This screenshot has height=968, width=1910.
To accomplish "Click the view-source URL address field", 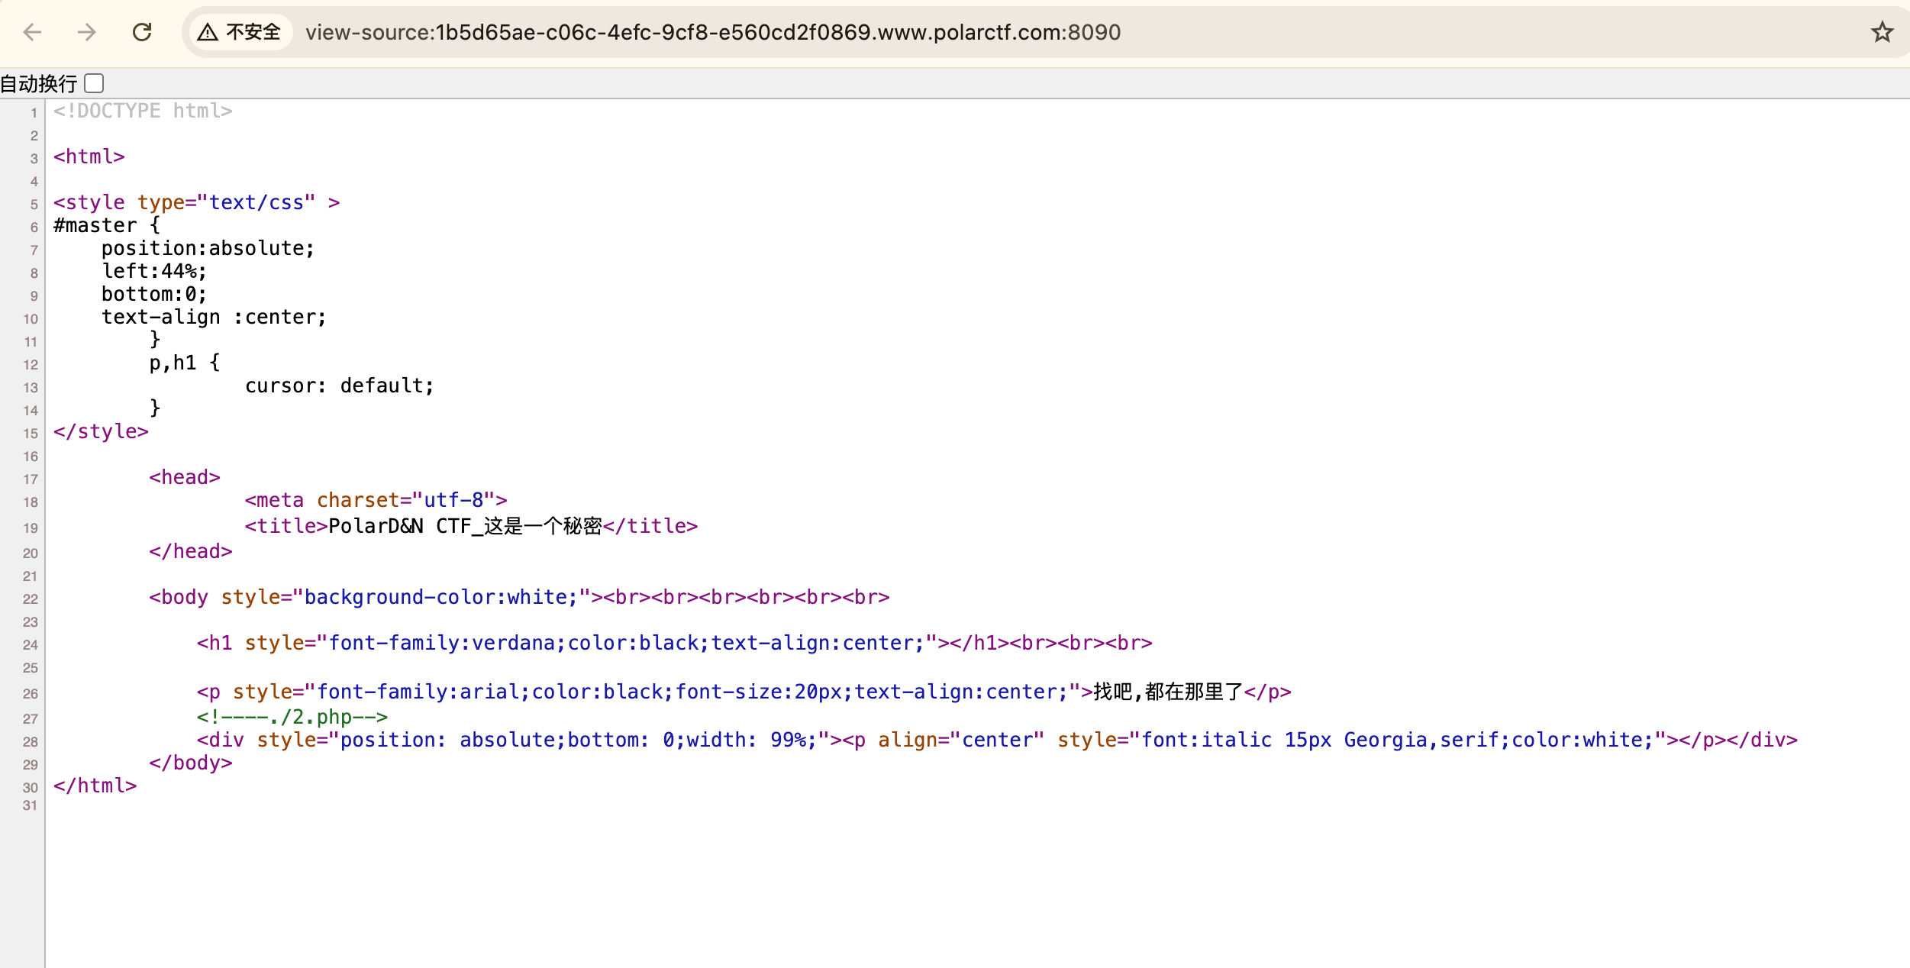I will point(712,32).
